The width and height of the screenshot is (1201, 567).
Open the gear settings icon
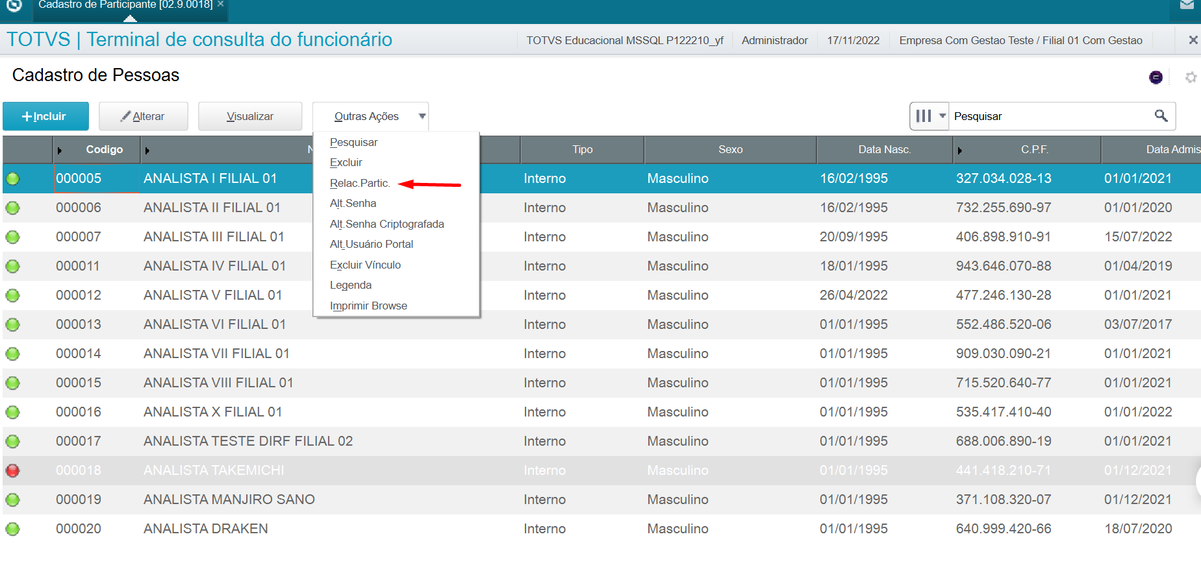coord(1191,77)
